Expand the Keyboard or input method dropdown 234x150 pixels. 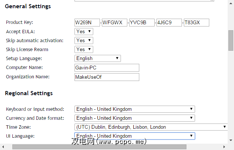(x=135, y=109)
